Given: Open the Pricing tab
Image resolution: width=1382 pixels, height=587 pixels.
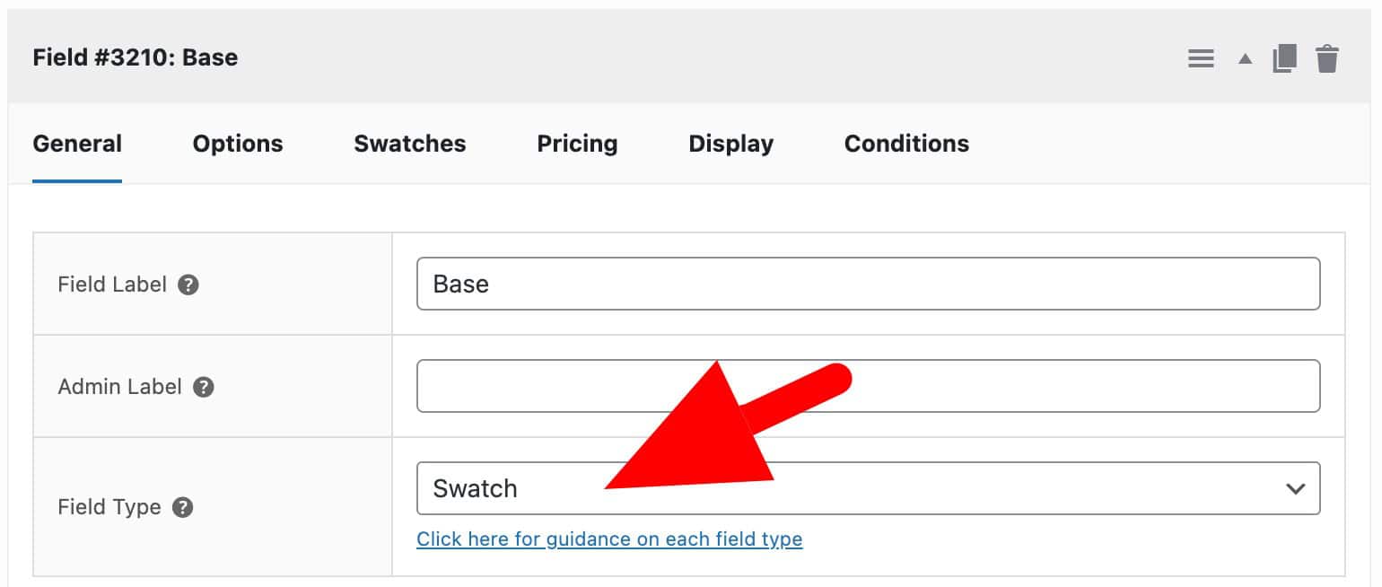Looking at the screenshot, I should point(577,144).
